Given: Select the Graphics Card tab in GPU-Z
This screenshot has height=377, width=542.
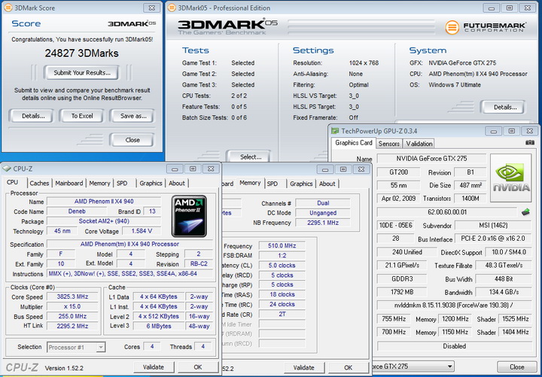Looking at the screenshot, I should point(354,143).
